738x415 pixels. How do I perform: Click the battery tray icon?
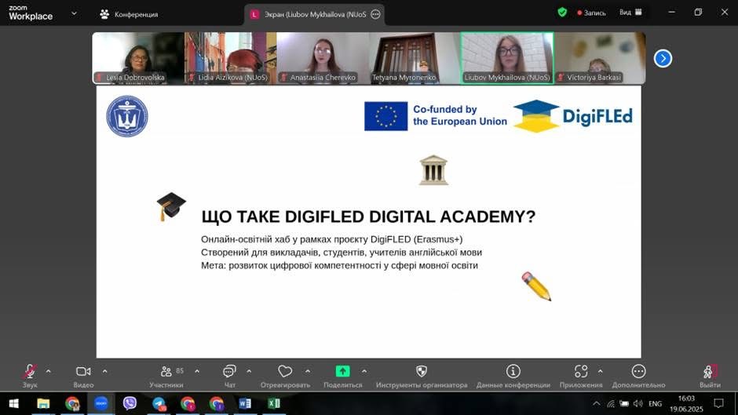624,404
